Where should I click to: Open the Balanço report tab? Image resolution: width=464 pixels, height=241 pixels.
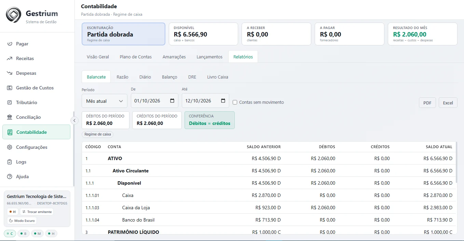point(169,77)
